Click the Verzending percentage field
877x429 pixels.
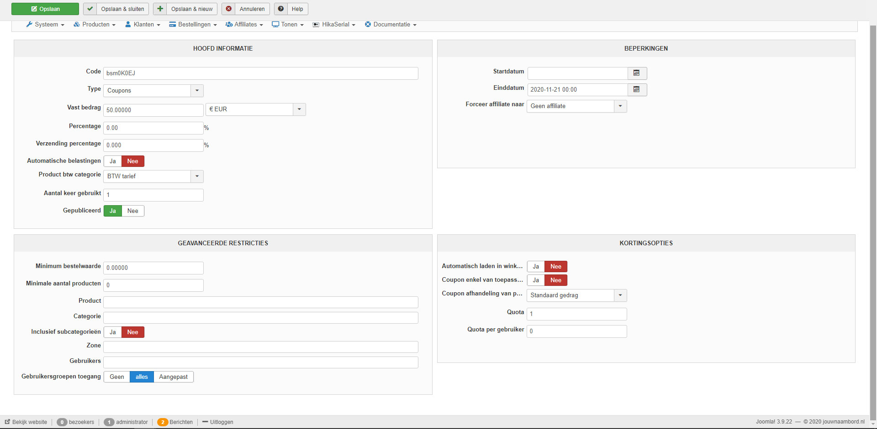pyautogui.click(x=153, y=145)
